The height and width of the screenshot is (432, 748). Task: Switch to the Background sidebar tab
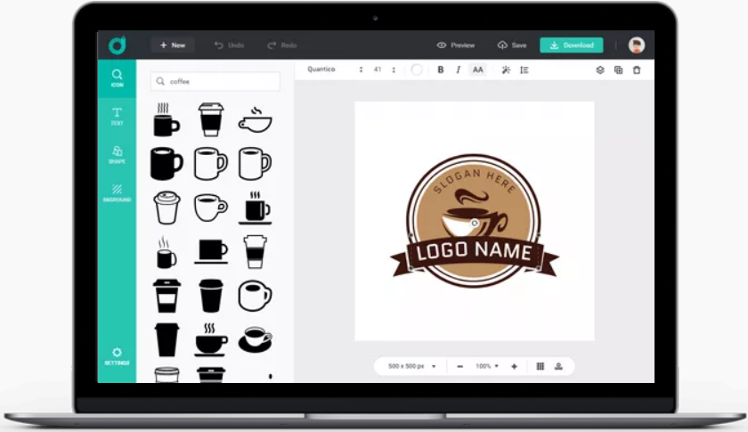pyautogui.click(x=117, y=193)
